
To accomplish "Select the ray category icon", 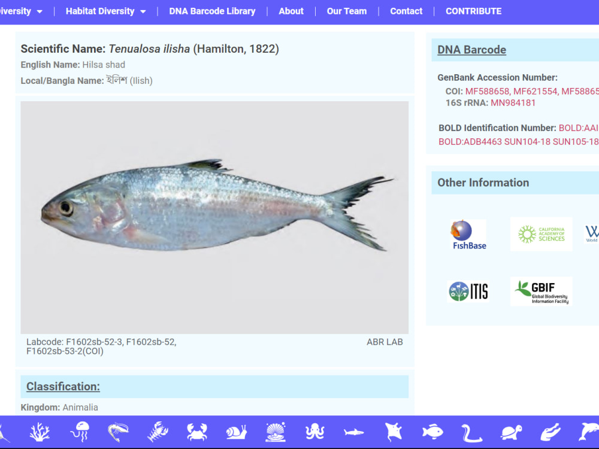I will (394, 432).
